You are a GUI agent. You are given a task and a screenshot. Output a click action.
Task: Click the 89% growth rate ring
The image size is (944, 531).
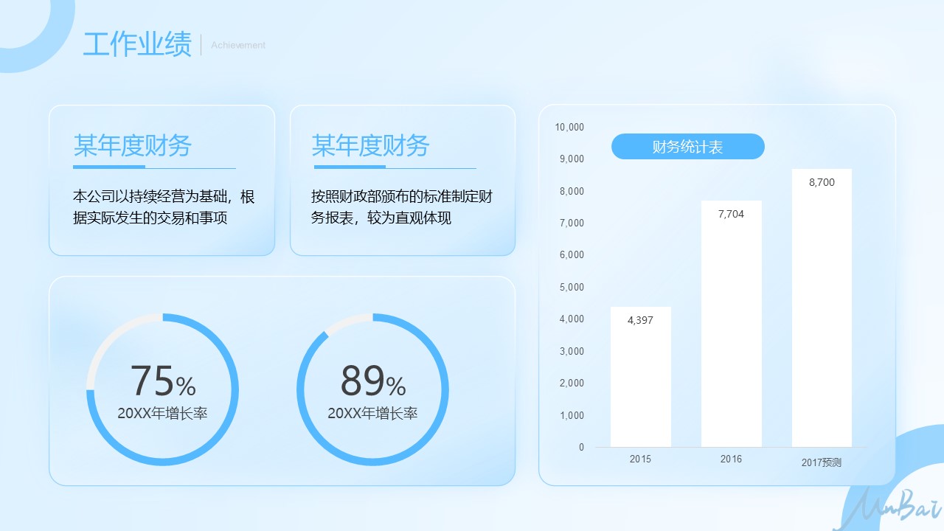pyautogui.click(x=372, y=389)
